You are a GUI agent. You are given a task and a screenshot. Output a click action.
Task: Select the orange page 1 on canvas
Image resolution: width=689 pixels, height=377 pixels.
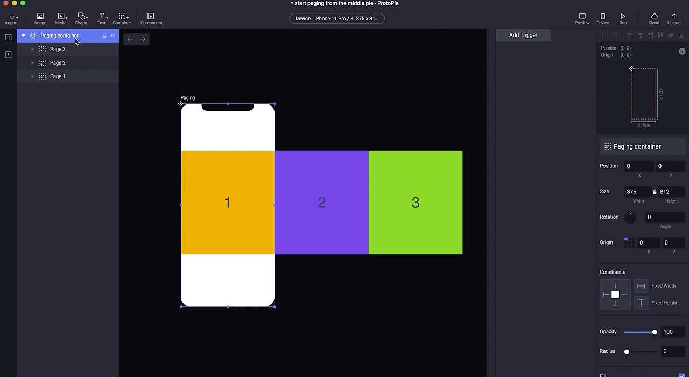coord(228,203)
